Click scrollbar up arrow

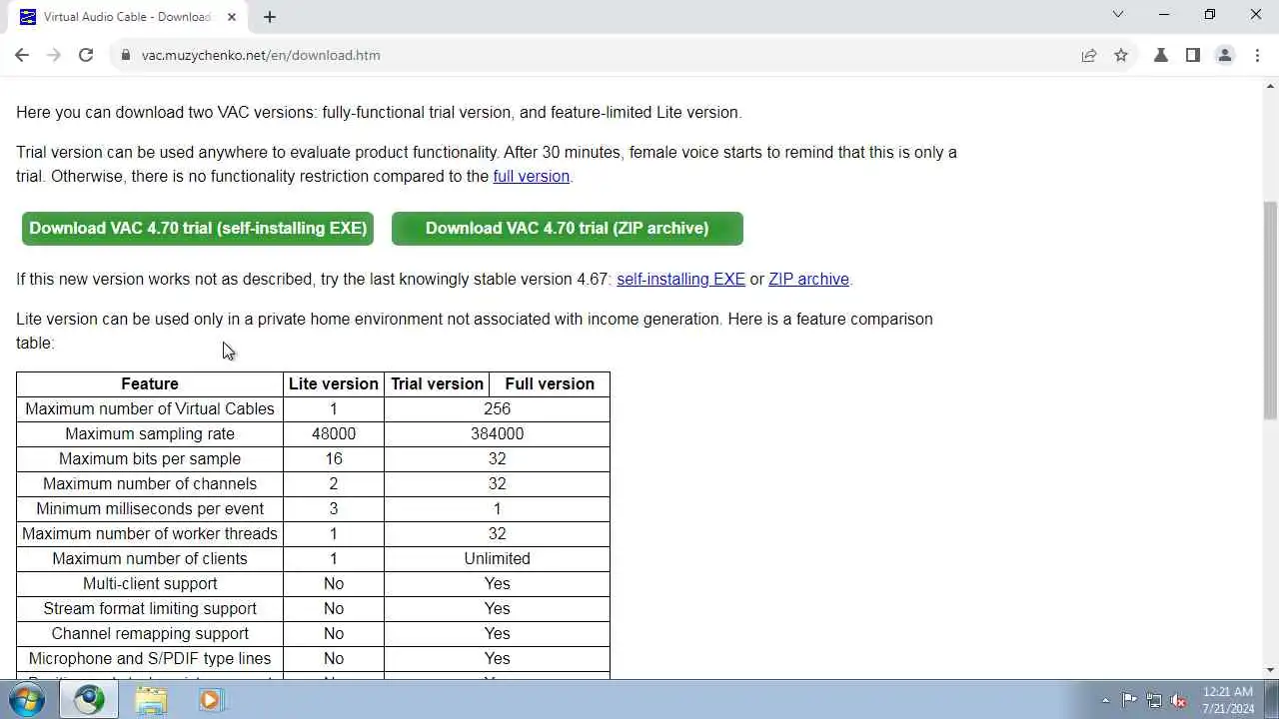1270,87
